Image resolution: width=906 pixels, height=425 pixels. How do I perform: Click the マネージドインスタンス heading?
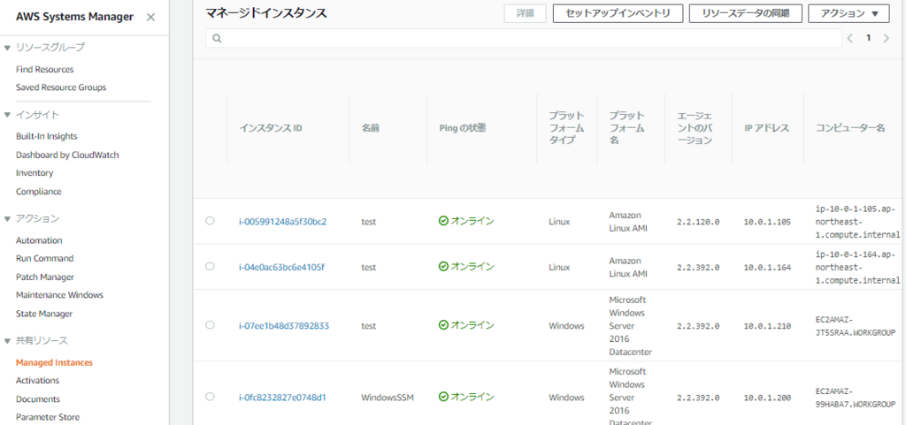(266, 13)
